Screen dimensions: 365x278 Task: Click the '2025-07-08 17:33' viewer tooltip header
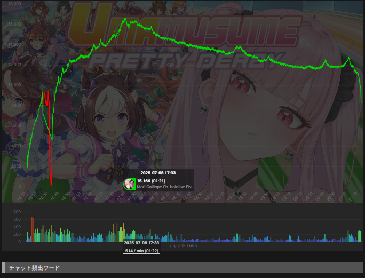(x=158, y=173)
